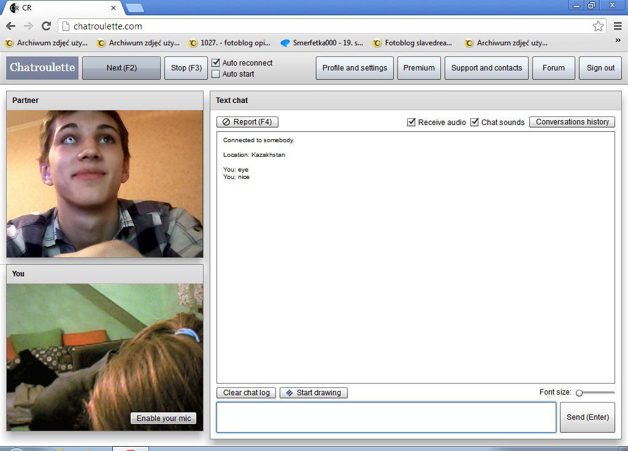Click the Location: Kazakhstan text
This screenshot has height=451, width=628.
point(254,155)
